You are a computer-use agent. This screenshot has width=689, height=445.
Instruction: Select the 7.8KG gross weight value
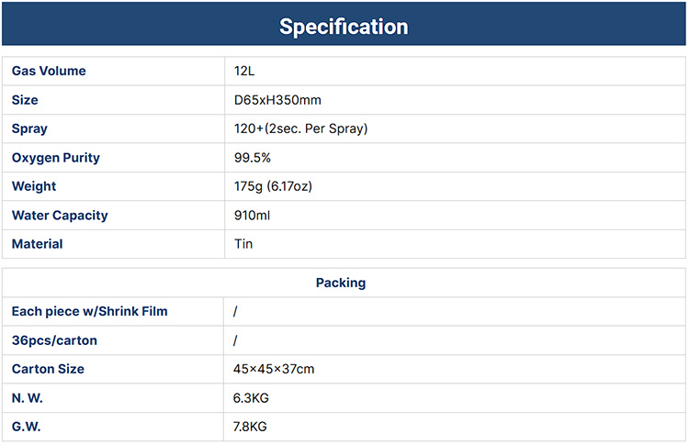tap(251, 427)
